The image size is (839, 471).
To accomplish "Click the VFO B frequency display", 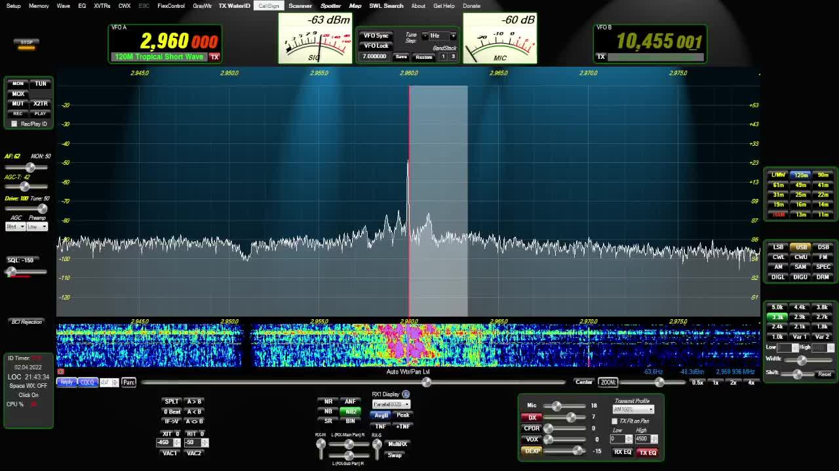I will point(659,42).
